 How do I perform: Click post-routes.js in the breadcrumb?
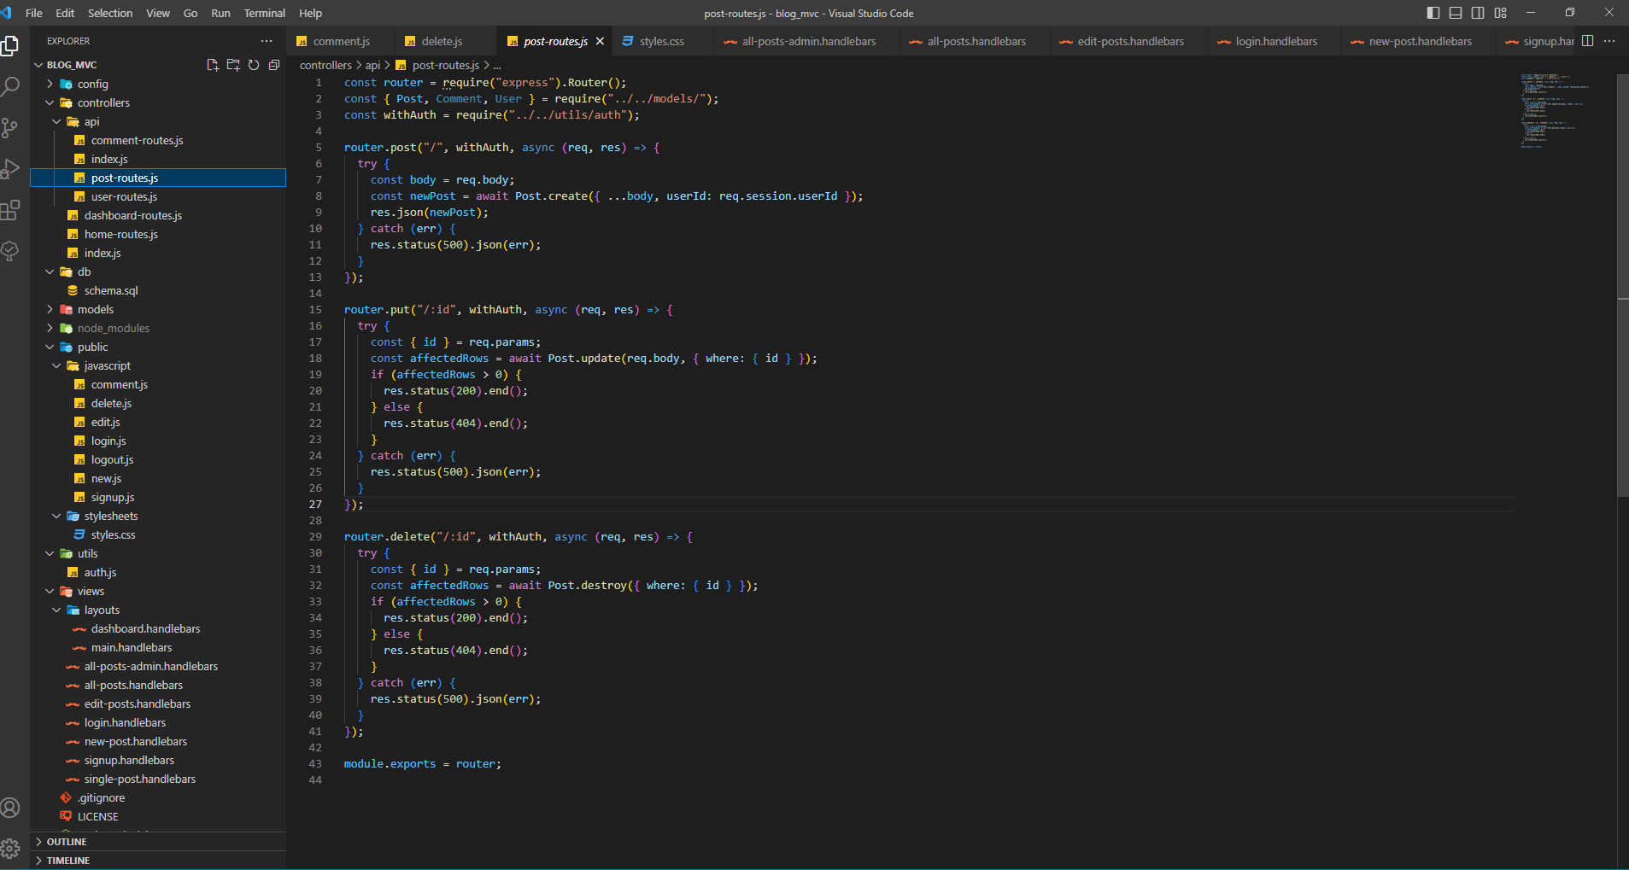[445, 65]
